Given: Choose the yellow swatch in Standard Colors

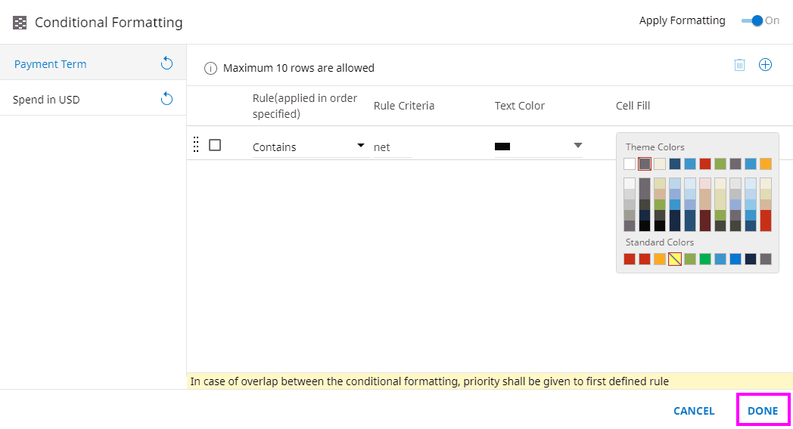Looking at the screenshot, I should tap(675, 259).
